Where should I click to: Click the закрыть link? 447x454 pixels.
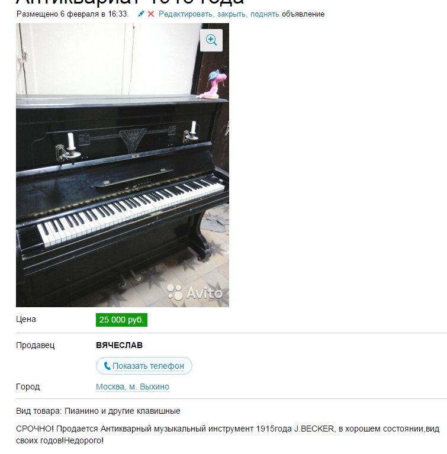click(231, 14)
